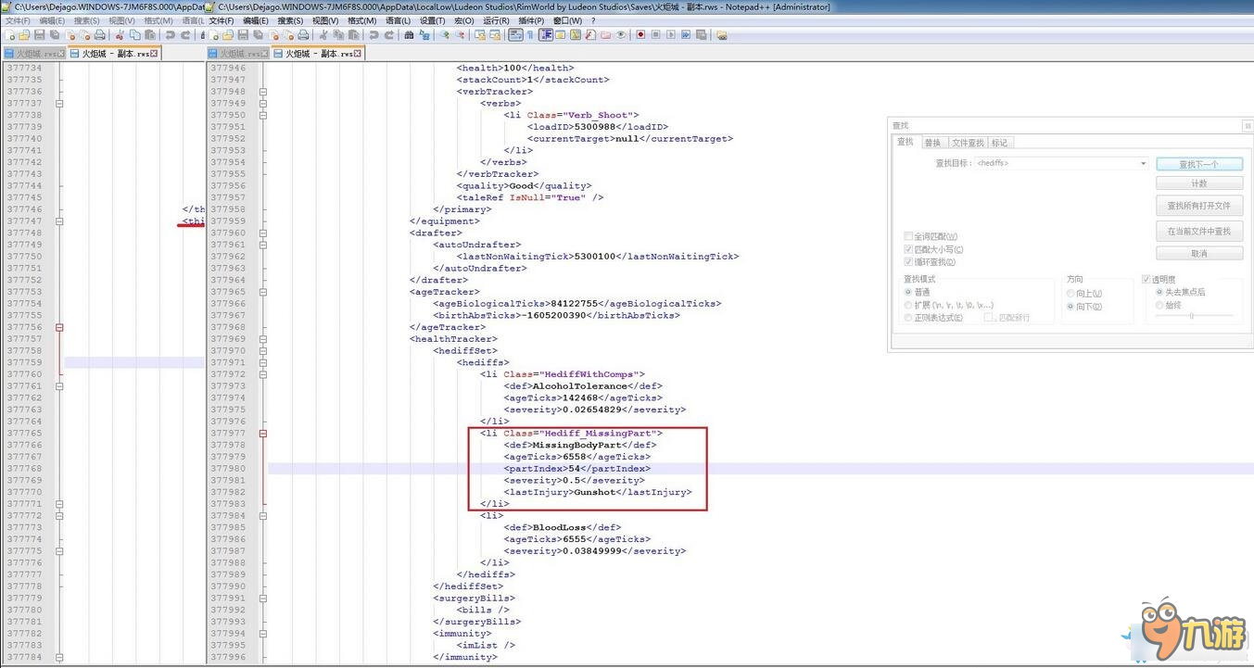Click line <partIndex>54</partIndex> in editor

click(x=577, y=469)
